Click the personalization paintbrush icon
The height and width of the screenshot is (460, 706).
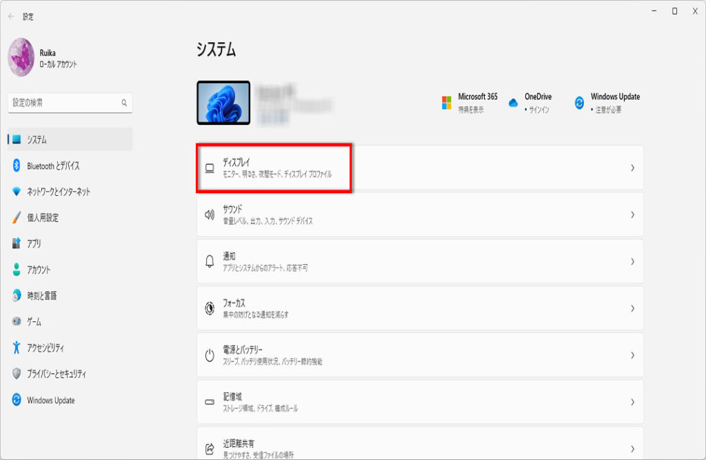pyautogui.click(x=17, y=218)
